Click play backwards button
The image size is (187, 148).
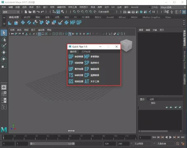click(166, 137)
